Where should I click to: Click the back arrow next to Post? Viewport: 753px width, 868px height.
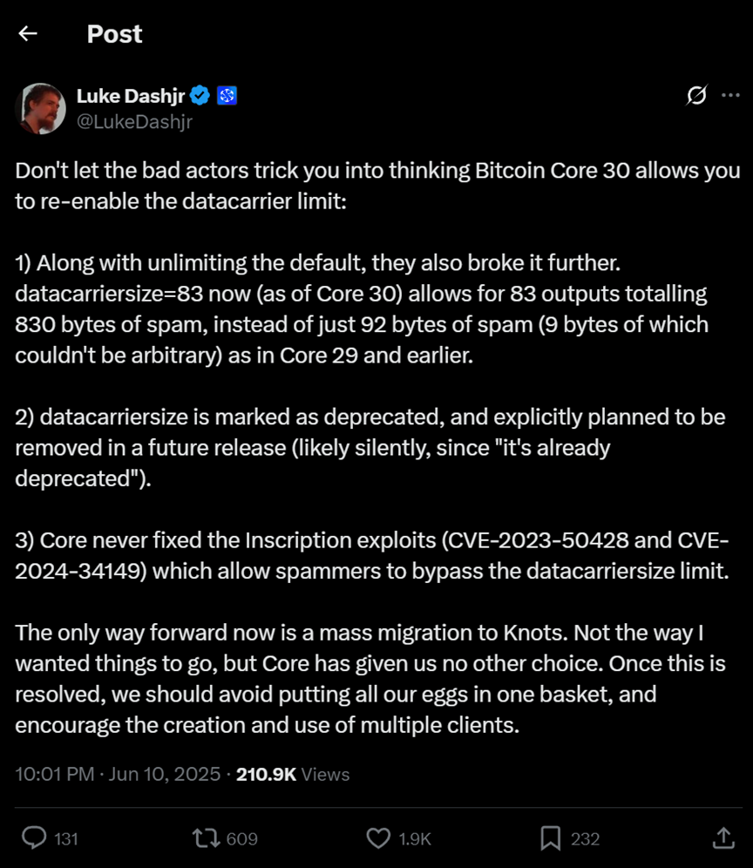pyautogui.click(x=28, y=34)
